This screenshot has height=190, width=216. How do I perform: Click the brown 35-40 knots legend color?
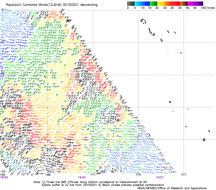(x=184, y=4)
